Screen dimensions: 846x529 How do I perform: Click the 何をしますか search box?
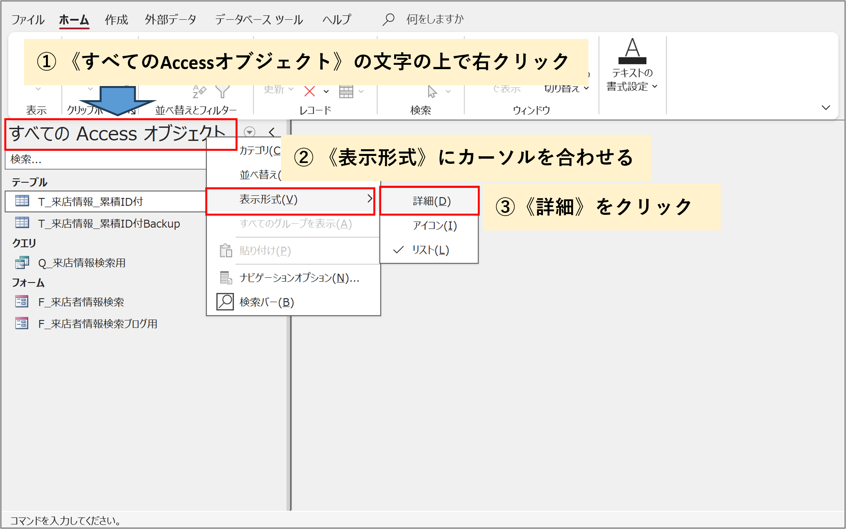tap(435, 19)
